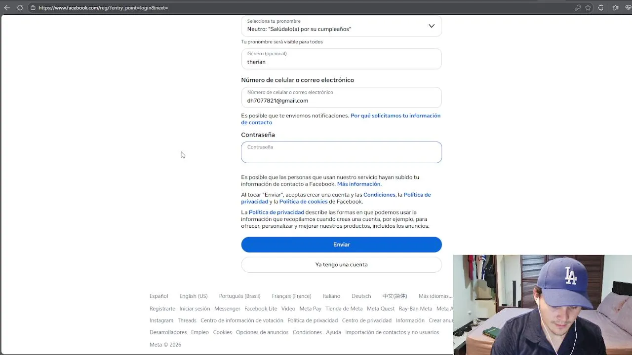The height and width of the screenshot is (355, 632).
Task: Open the password key icon in address bar
Action: 577,7
